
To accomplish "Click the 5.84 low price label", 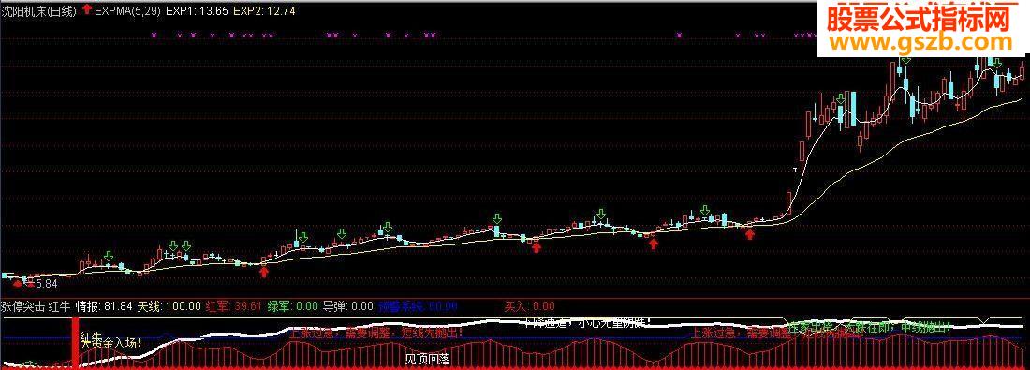I will click(47, 283).
